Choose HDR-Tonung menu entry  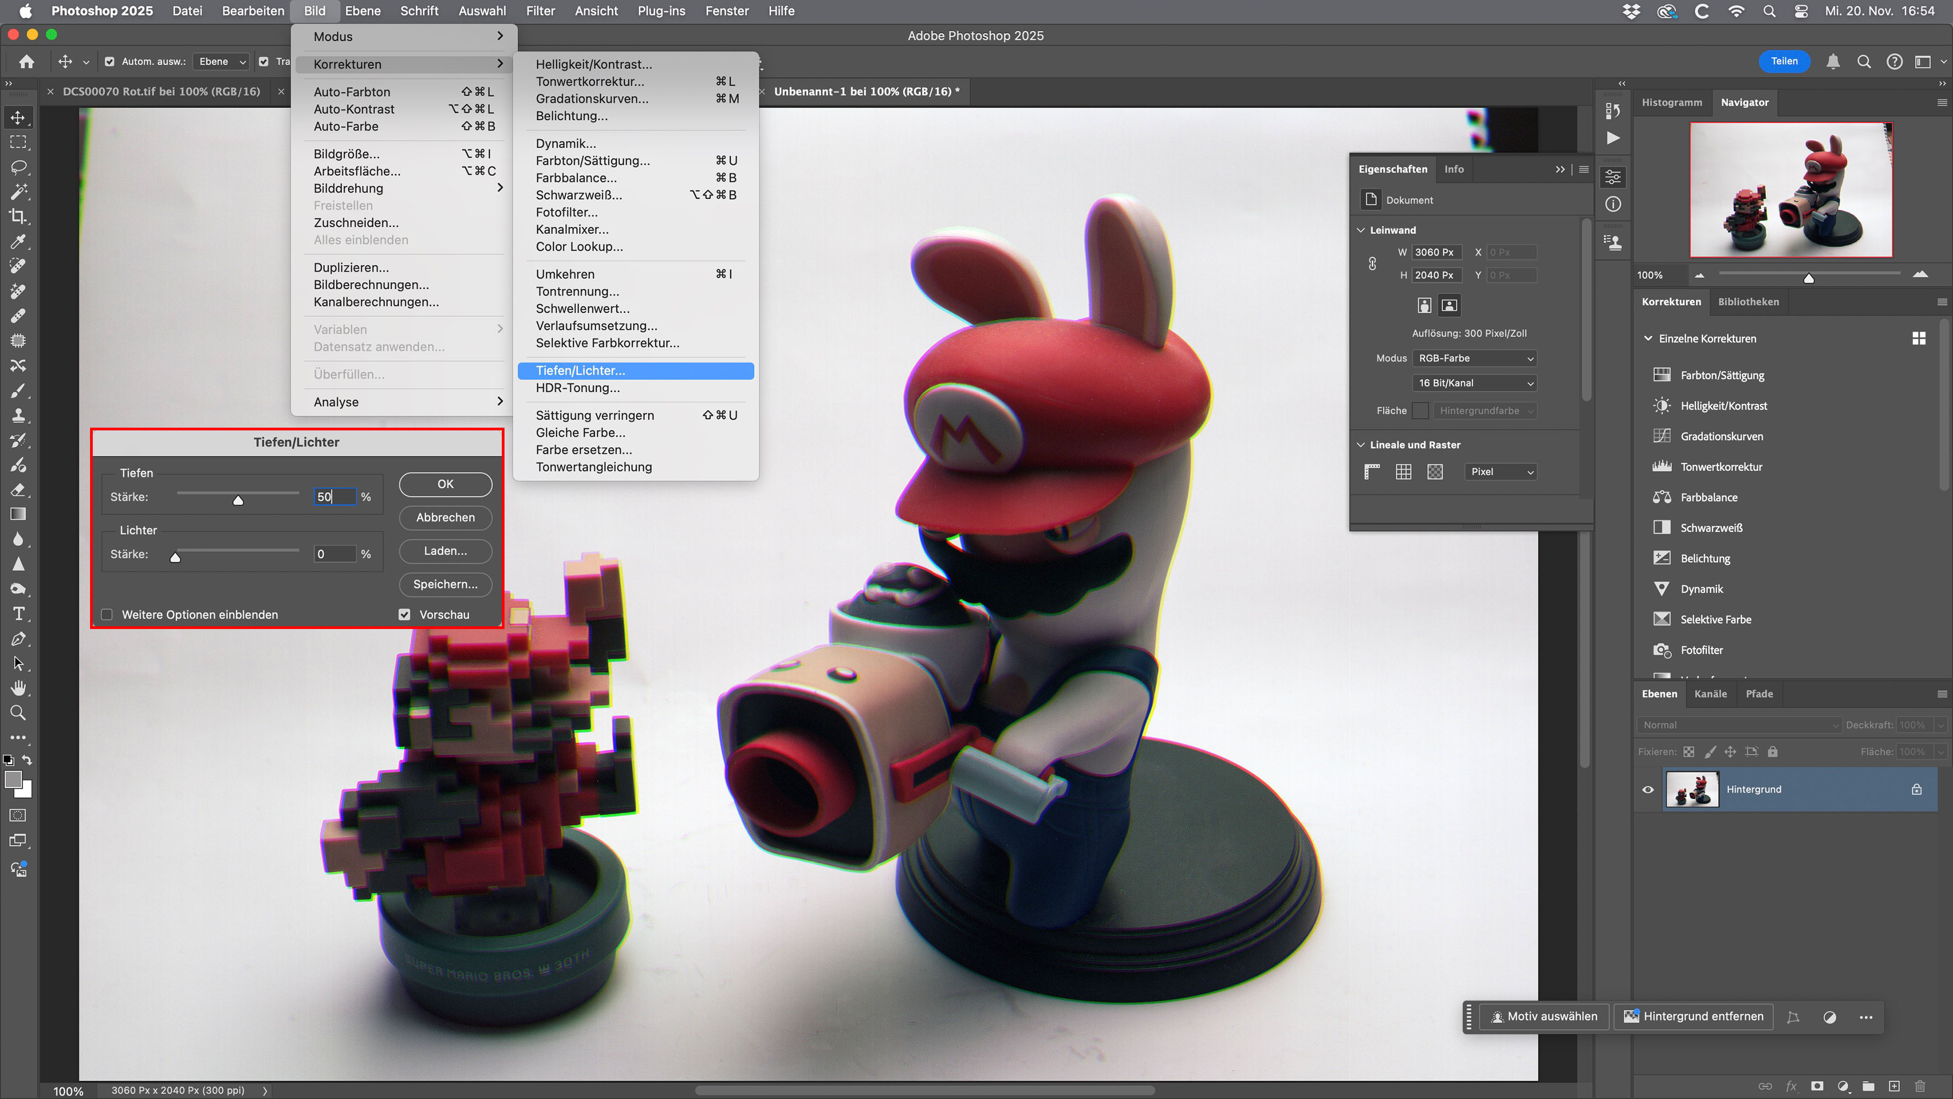pyautogui.click(x=635, y=387)
